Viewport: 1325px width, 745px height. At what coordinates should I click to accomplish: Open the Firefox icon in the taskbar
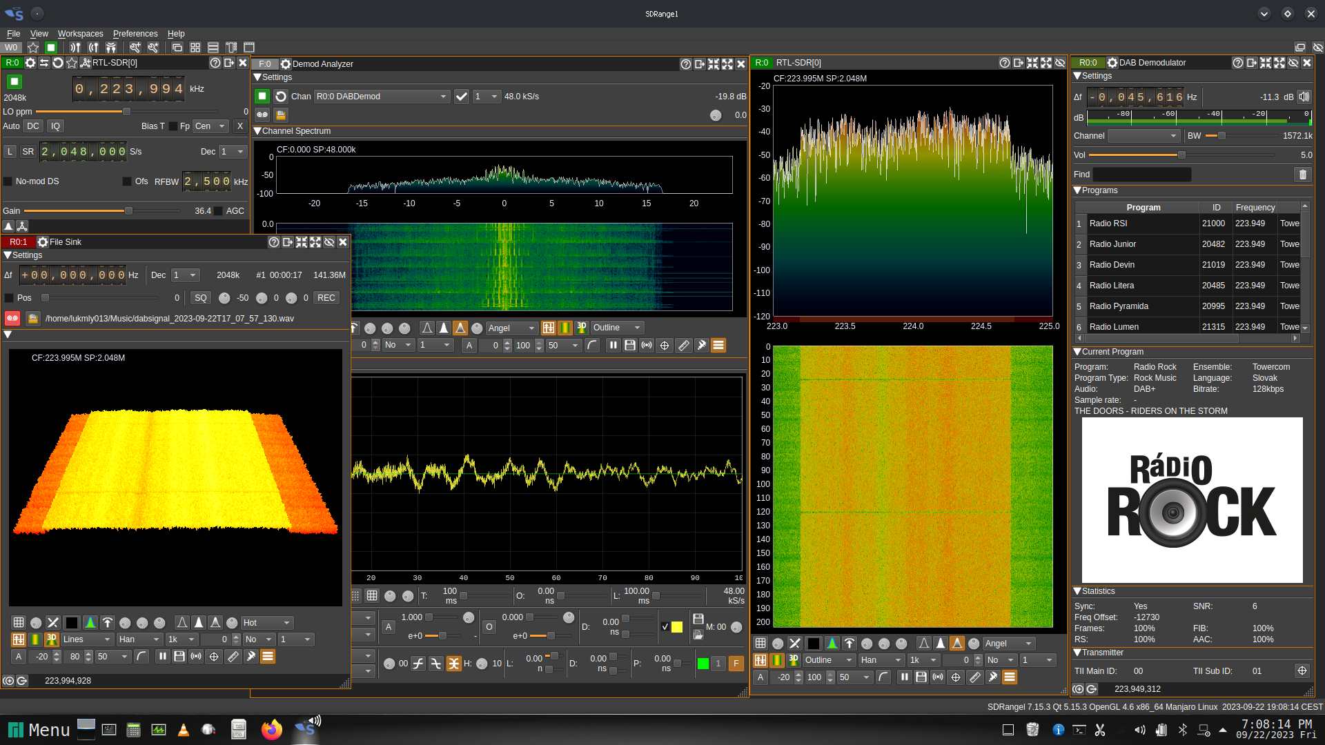[272, 730]
